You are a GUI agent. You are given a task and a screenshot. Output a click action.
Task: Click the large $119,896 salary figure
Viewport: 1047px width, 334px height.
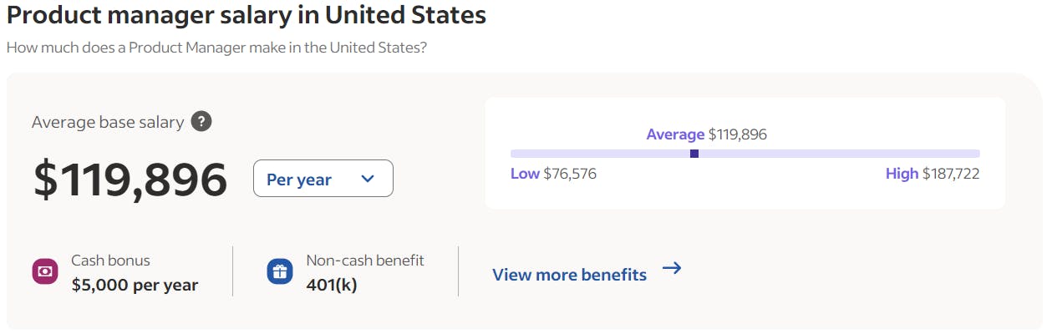point(130,179)
